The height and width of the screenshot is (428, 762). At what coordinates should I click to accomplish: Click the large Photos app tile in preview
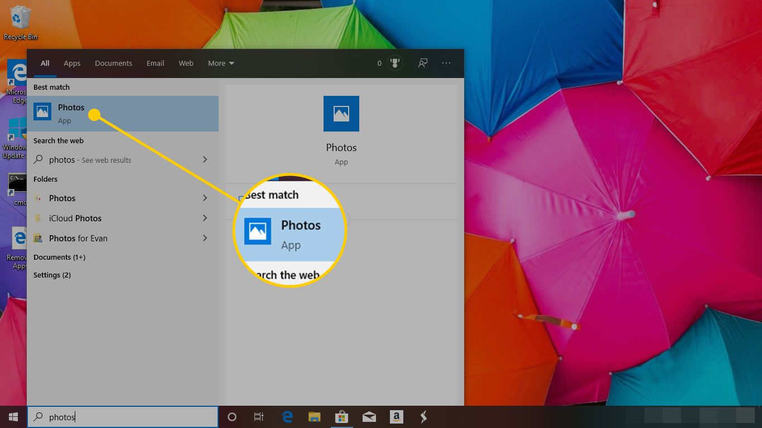click(x=341, y=114)
